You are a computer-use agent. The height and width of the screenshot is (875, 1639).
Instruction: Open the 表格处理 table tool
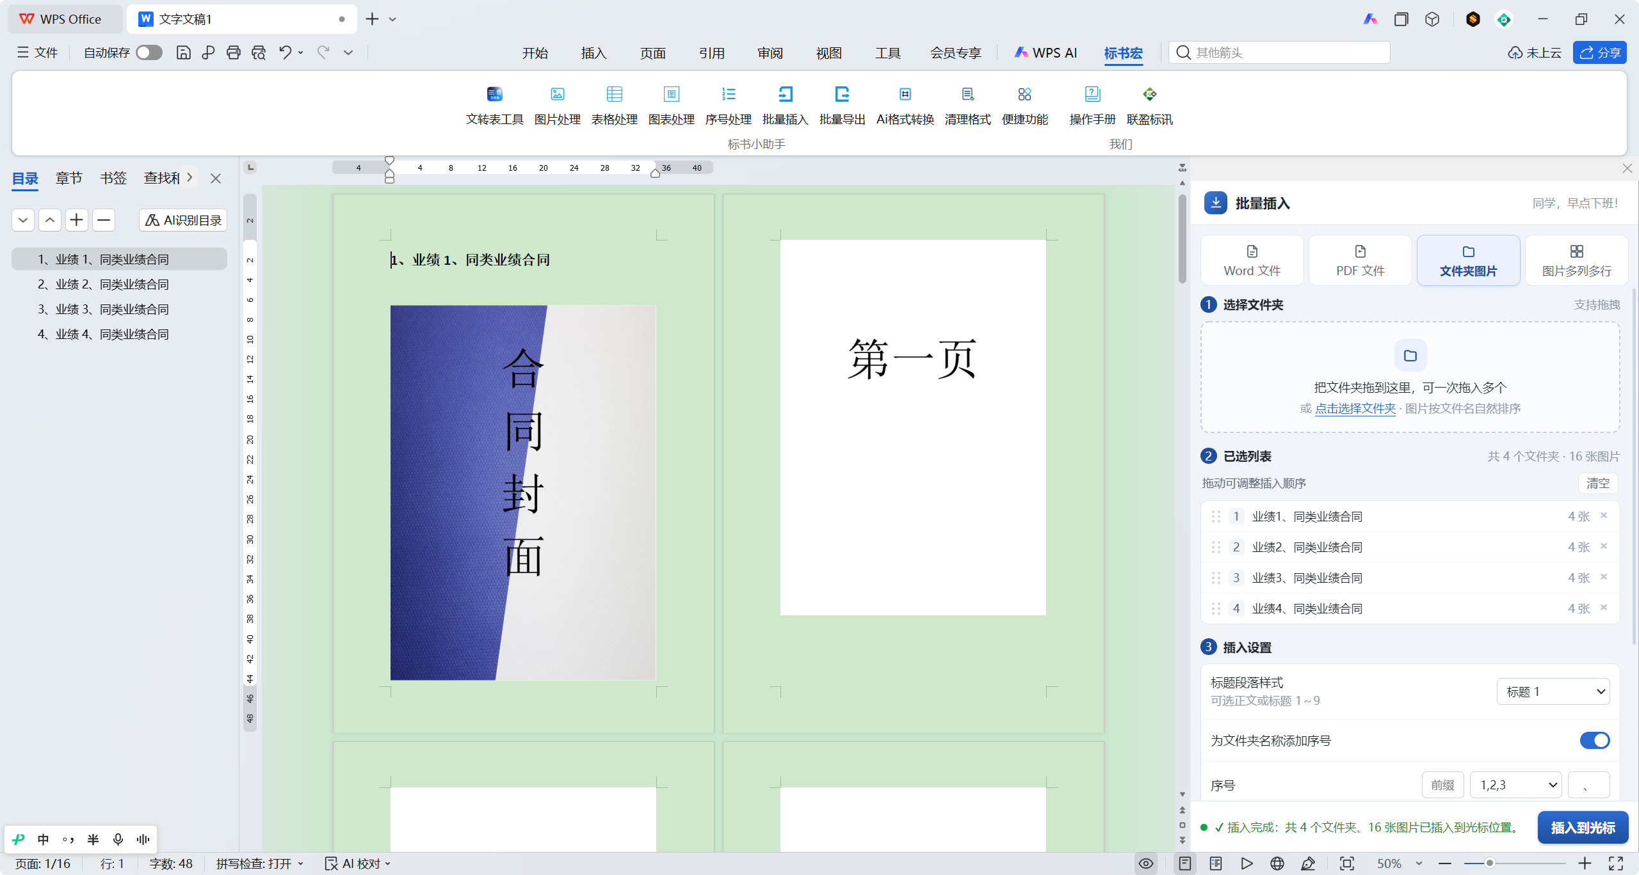(x=614, y=106)
